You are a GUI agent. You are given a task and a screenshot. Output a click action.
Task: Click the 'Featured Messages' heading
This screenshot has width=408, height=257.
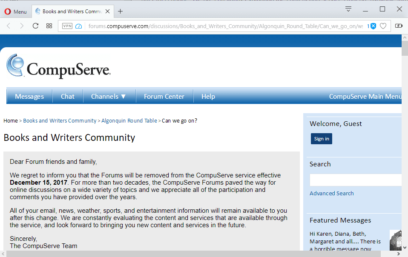pos(340,220)
